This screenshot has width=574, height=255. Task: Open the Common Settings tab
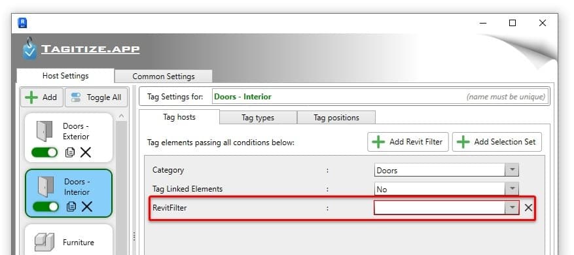tap(163, 76)
